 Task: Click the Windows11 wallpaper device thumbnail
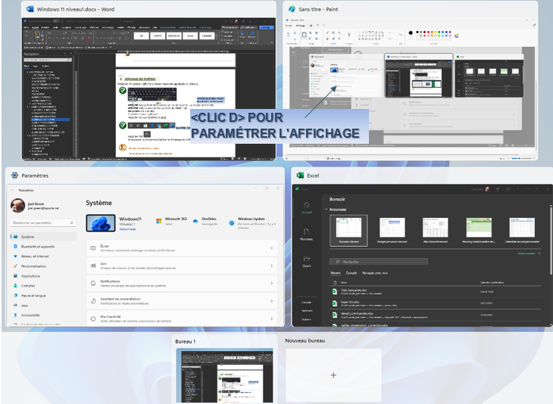point(101,223)
